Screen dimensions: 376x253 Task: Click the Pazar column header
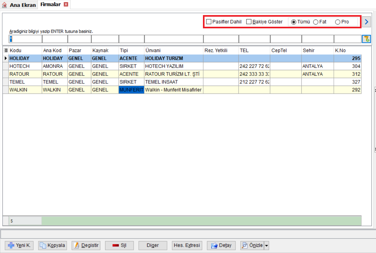pos(79,50)
